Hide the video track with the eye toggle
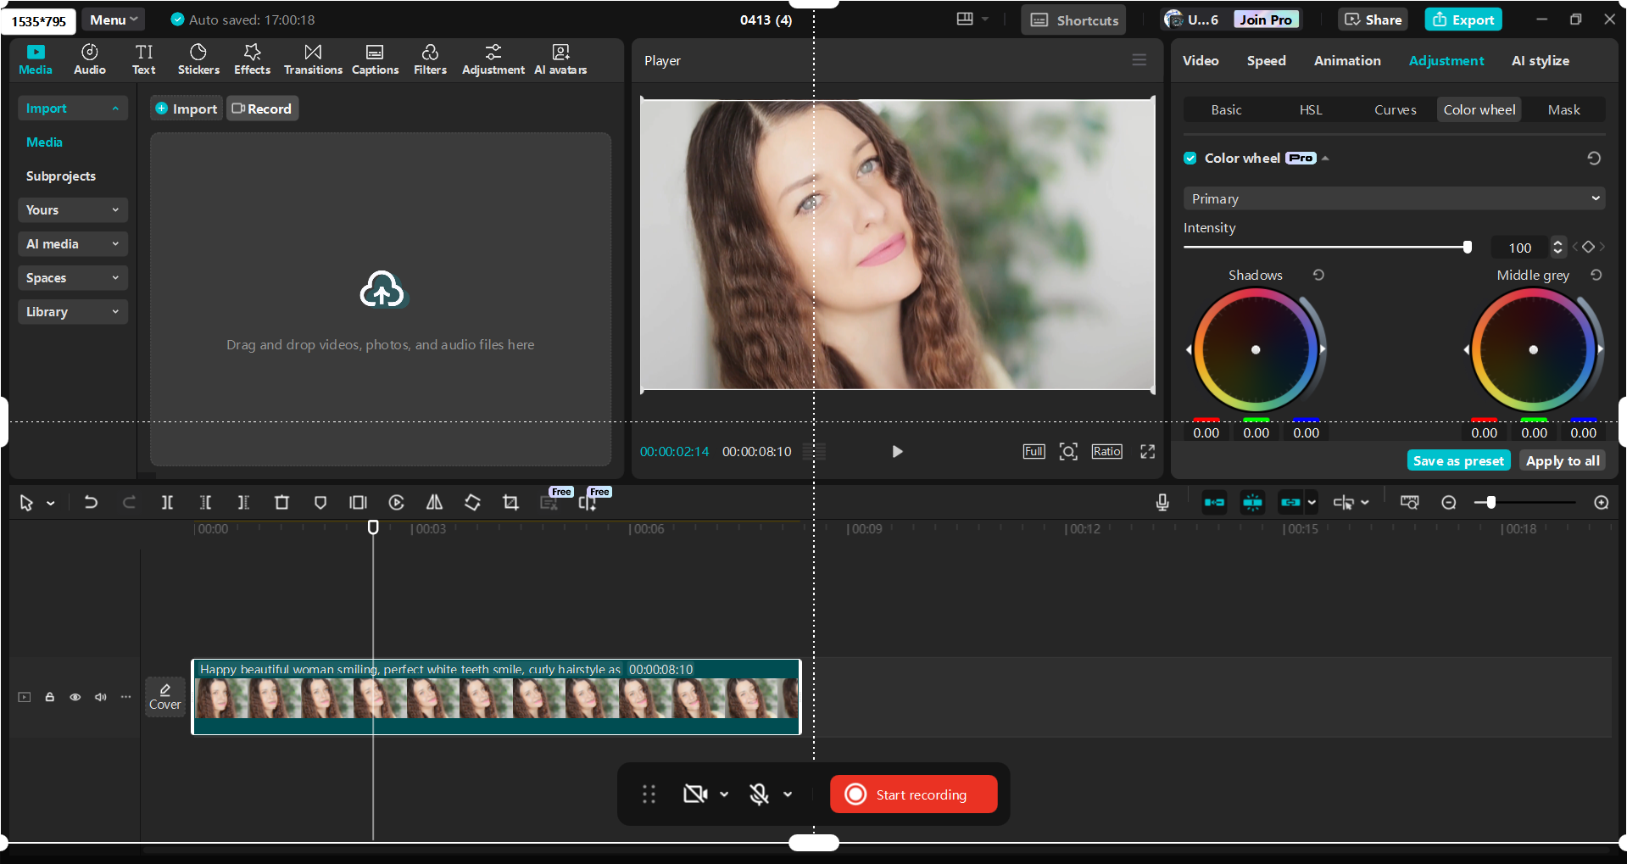Viewport: 1627px width, 864px height. [75, 696]
